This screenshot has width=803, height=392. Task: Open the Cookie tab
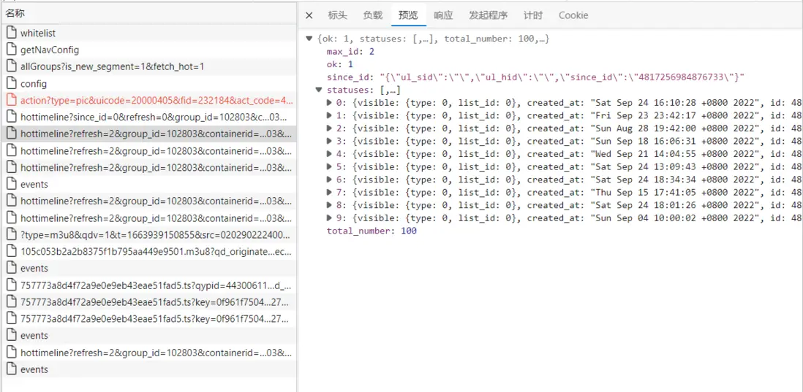tap(573, 15)
